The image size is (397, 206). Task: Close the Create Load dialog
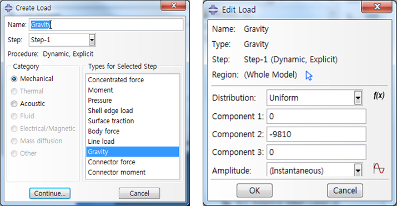(174, 6)
